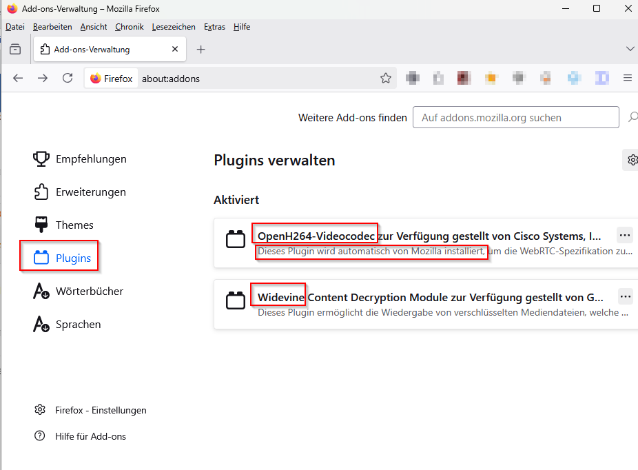Click the OpenH264 plugin block icon
The width and height of the screenshot is (638, 470).
[x=236, y=239]
